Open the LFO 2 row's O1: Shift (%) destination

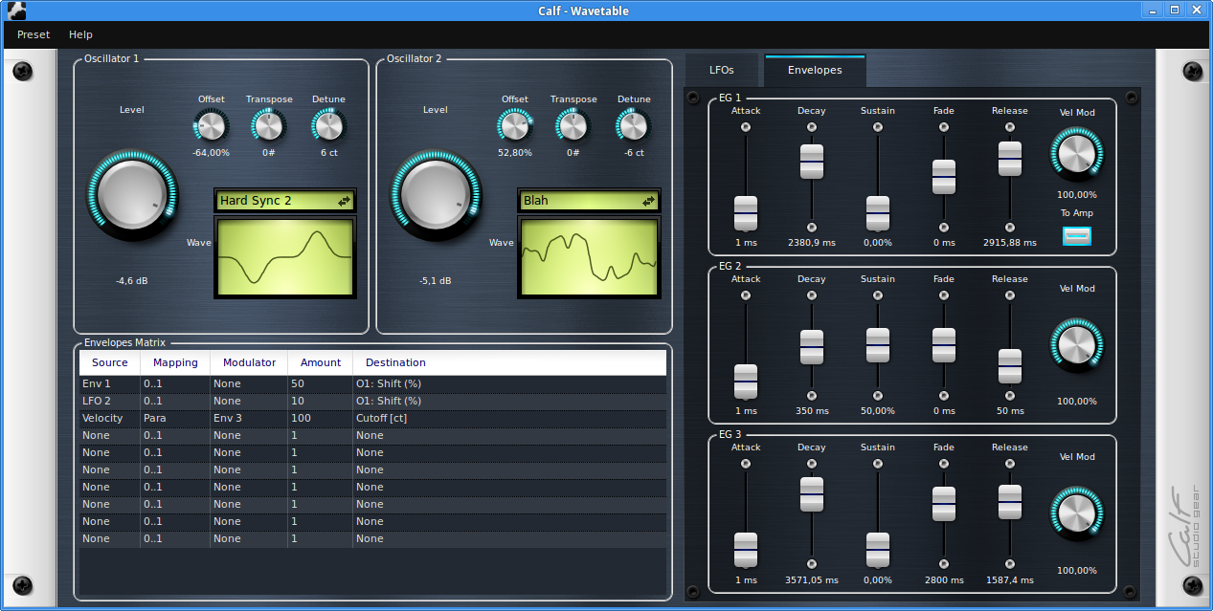click(x=509, y=401)
